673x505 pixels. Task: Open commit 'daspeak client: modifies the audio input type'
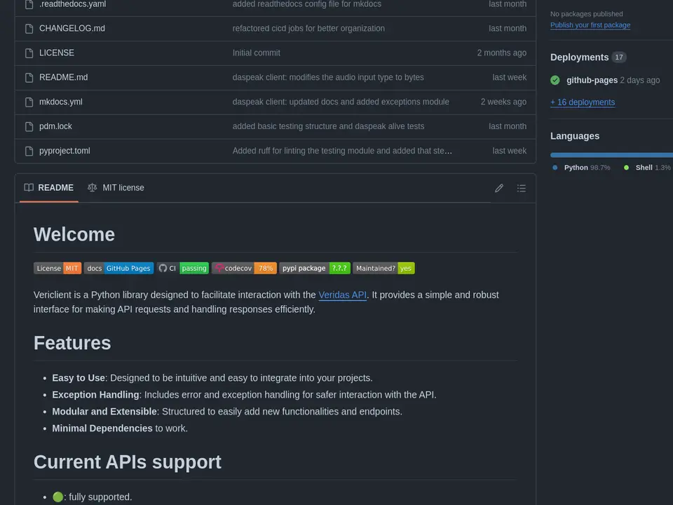click(x=328, y=77)
